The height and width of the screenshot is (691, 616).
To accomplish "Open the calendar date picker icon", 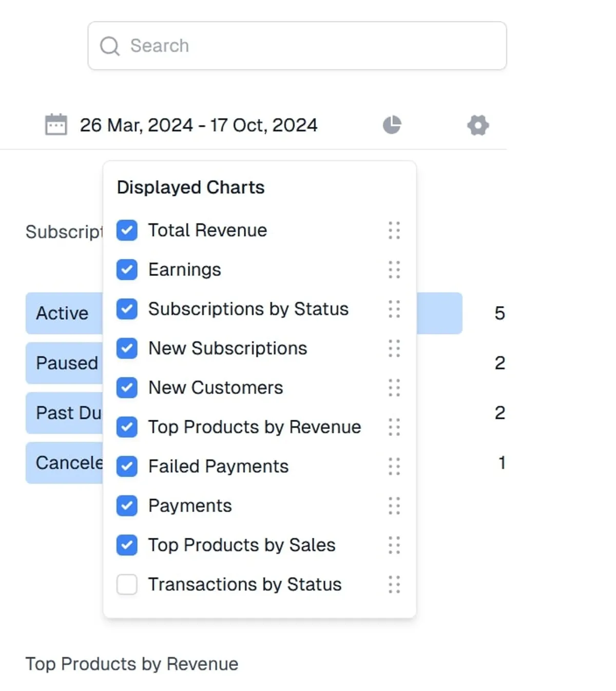I will (x=56, y=125).
